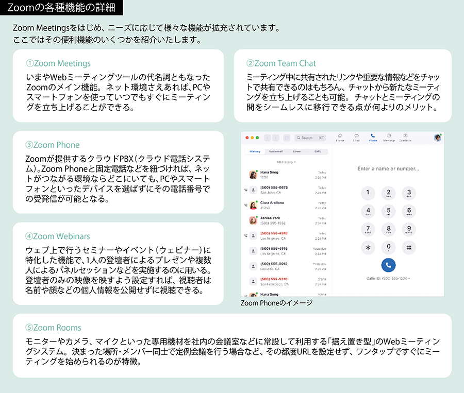Switch to the Voicemail tab
This screenshot has height=393, width=464.
point(276,151)
